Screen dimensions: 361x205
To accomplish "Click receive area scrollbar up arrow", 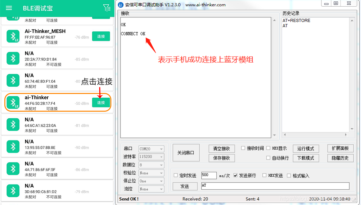I will pyautogui.click(x=274, y=20).
